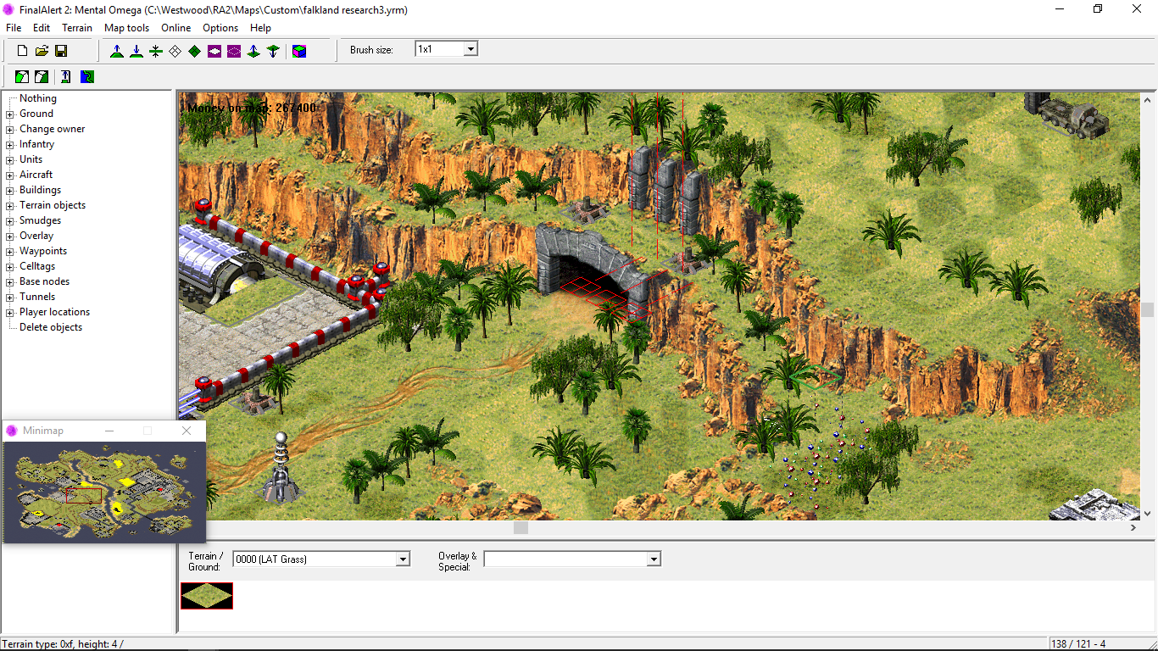
Task: Select the Tunnels tree item label
Action: (37, 297)
